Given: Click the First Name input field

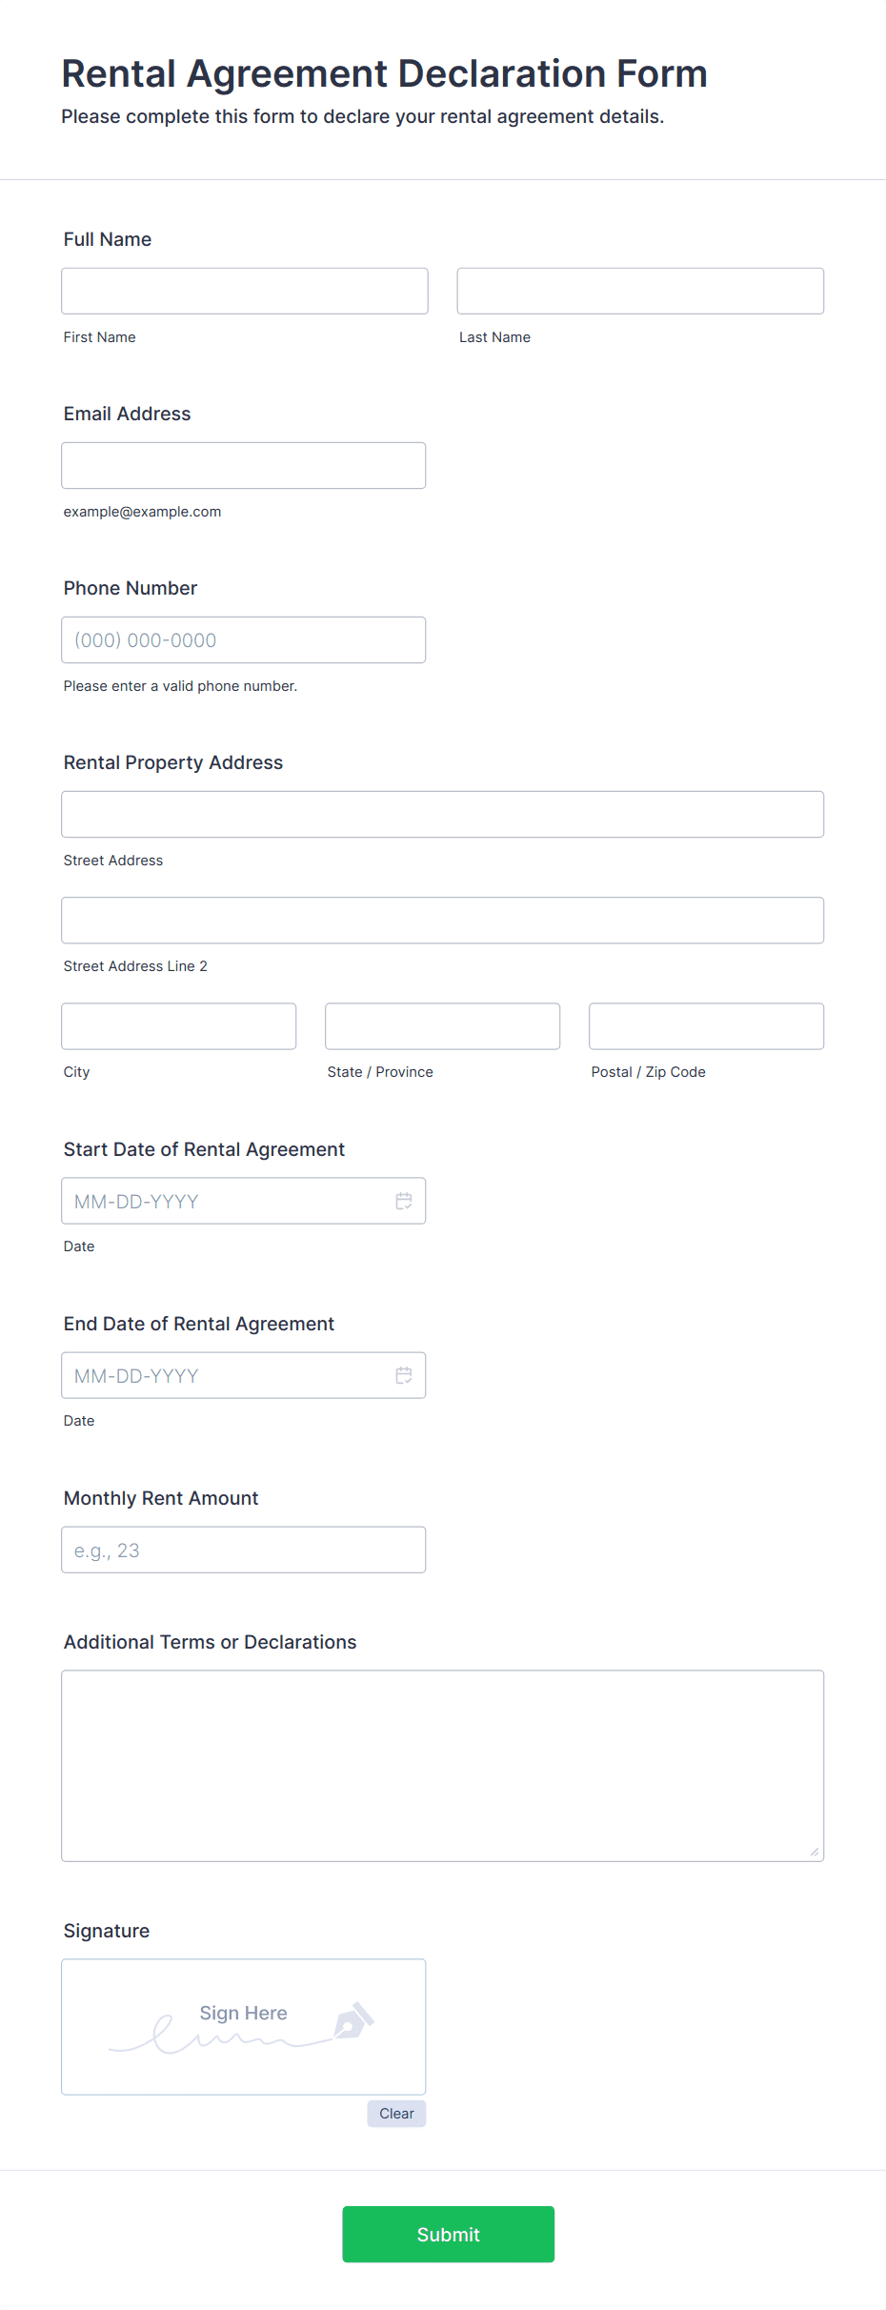Looking at the screenshot, I should pos(244,291).
